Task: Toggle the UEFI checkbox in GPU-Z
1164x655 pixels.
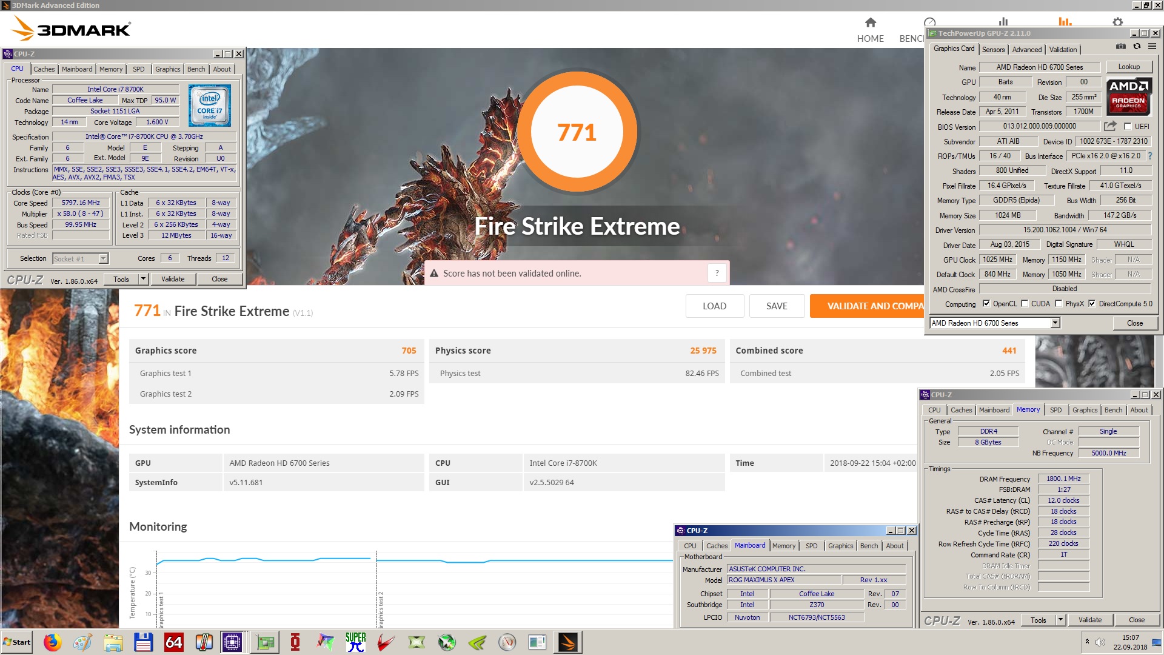Action: tap(1127, 127)
